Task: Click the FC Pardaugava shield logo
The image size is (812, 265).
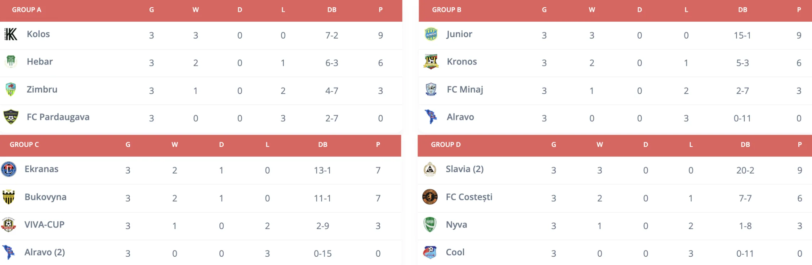Action: (x=11, y=117)
